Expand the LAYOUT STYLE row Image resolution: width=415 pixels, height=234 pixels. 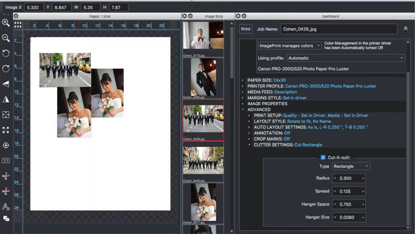click(x=249, y=121)
